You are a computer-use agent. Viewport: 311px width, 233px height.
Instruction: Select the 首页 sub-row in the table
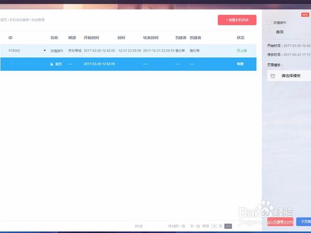click(x=128, y=64)
